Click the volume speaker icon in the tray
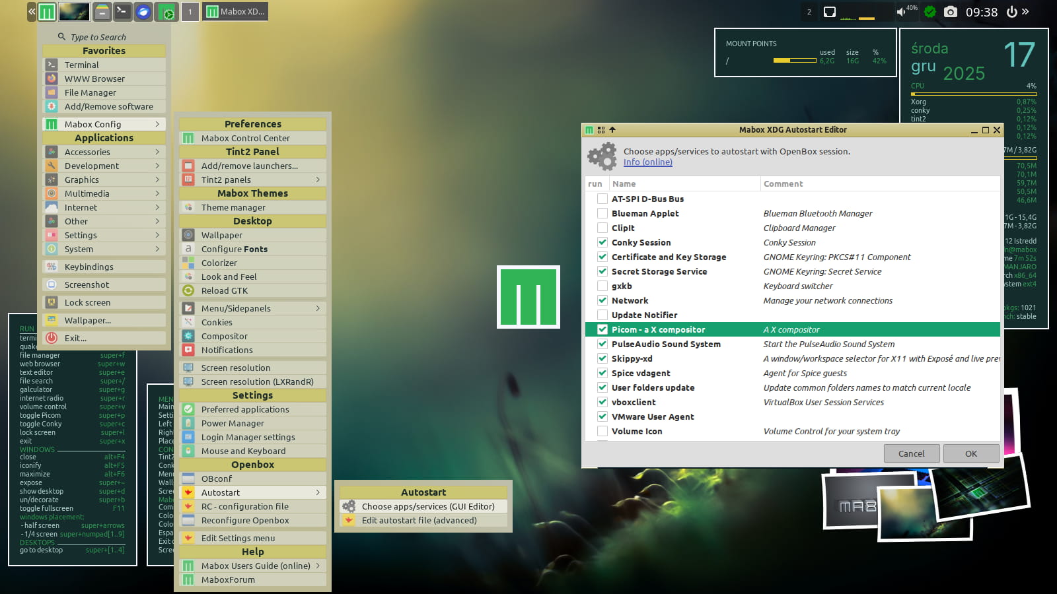This screenshot has width=1057, height=594. pos(901,12)
